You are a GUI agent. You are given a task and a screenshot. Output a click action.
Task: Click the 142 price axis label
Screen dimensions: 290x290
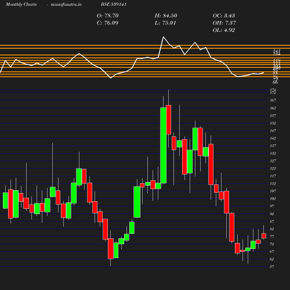click(x=273, y=138)
